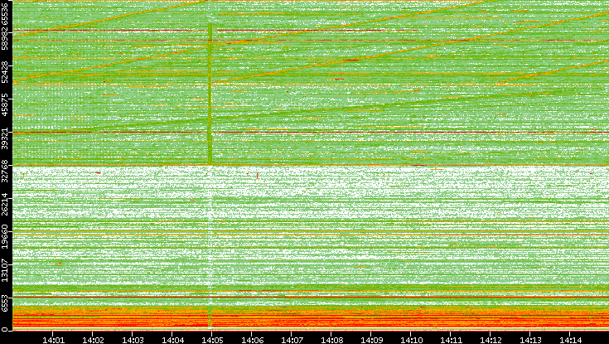Click the 14:04 time axis label
Image resolution: width=609 pixels, height=344 pixels.
tap(172, 340)
